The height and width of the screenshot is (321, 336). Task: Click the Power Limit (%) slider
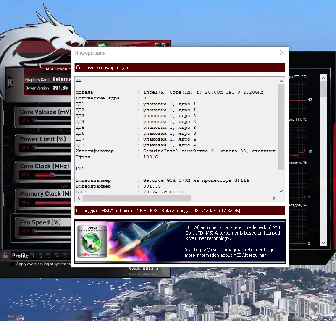point(52,148)
